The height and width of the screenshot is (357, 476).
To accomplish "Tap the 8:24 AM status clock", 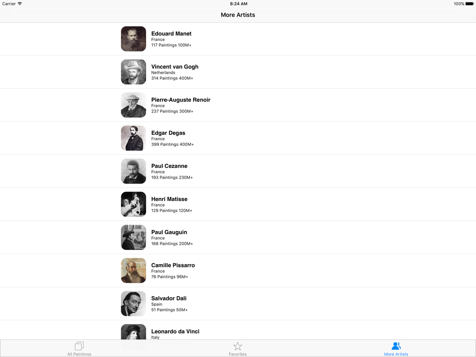I will [x=238, y=4].
